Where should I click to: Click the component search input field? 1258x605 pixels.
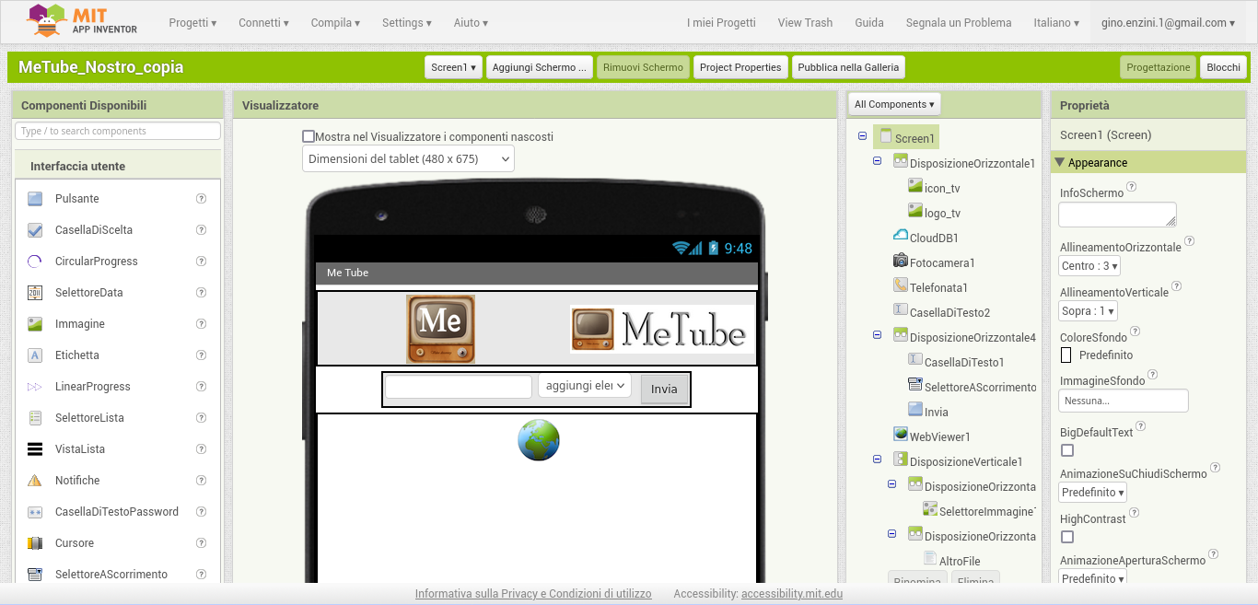tap(118, 131)
